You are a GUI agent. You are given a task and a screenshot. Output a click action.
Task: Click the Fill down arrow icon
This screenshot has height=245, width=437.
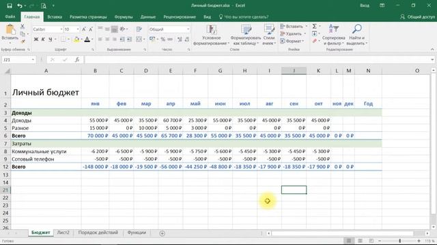(x=314, y=33)
